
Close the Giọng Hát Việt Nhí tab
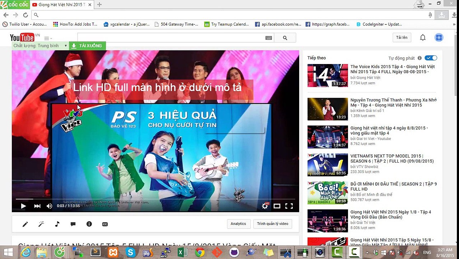click(90, 5)
